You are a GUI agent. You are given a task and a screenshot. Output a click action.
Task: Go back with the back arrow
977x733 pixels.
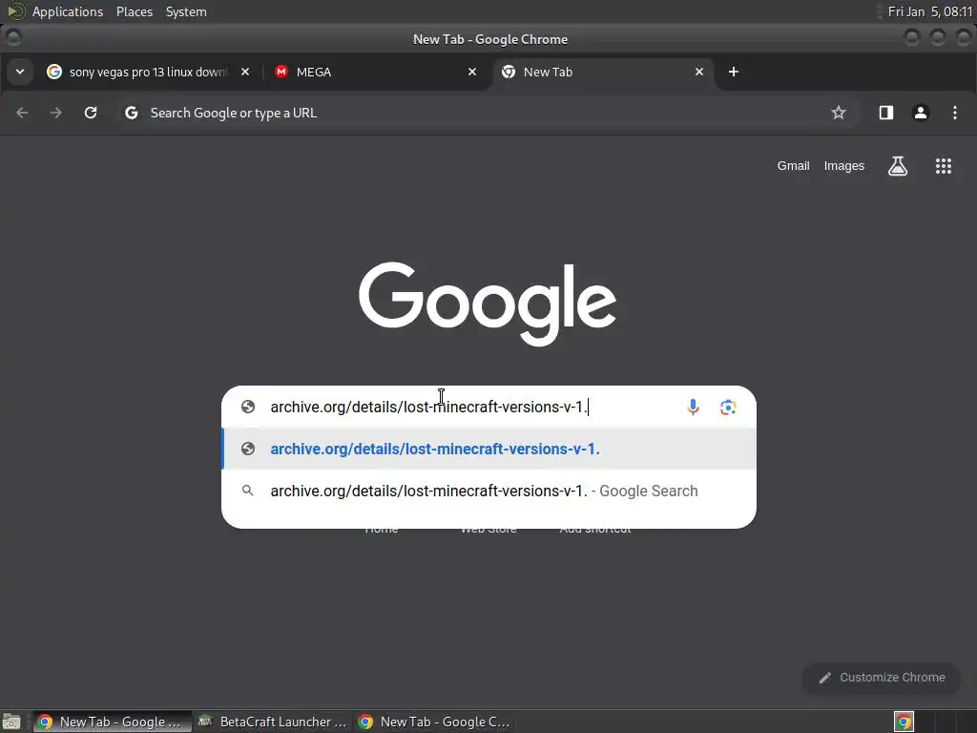click(x=23, y=113)
